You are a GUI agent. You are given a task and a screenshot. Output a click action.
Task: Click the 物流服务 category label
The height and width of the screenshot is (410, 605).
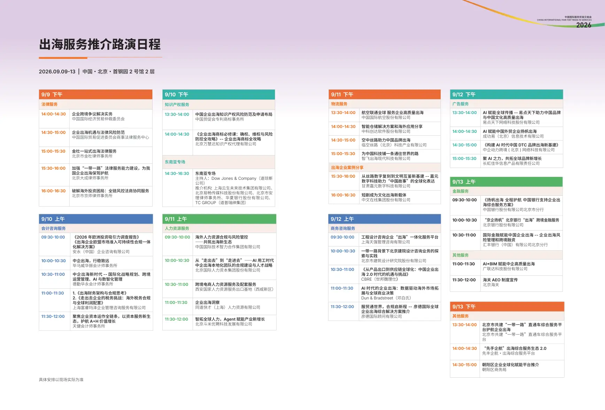(339, 104)
